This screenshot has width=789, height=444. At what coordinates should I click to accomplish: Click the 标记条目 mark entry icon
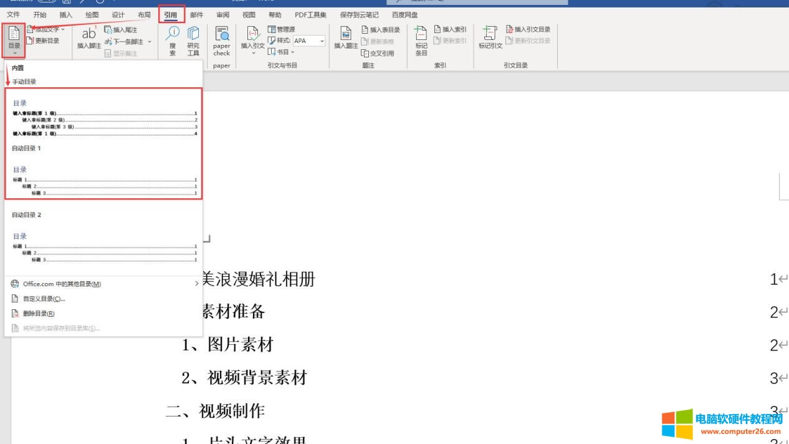[421, 41]
